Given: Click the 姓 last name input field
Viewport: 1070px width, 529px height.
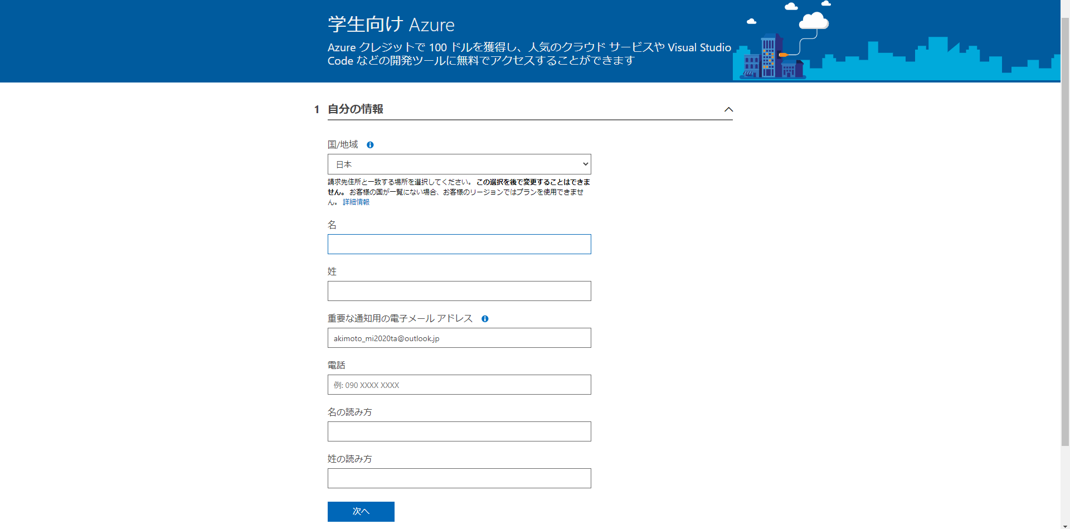Looking at the screenshot, I should (459, 291).
